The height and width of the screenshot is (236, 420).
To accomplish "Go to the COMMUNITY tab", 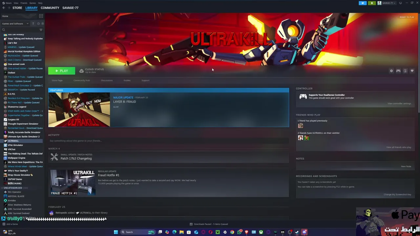I will [x=50, y=8].
